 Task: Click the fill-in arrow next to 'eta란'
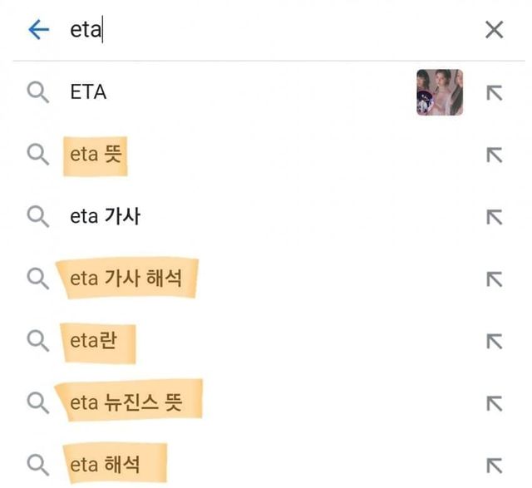[494, 341]
